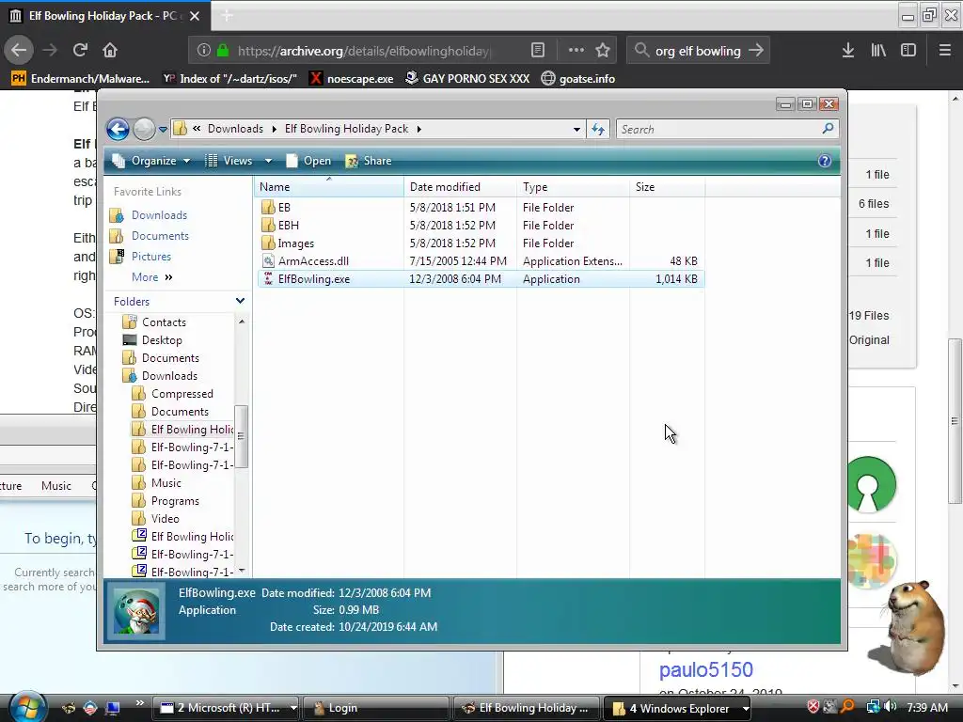
Task: Click Downloads in breadcrumb path
Action: click(235, 128)
